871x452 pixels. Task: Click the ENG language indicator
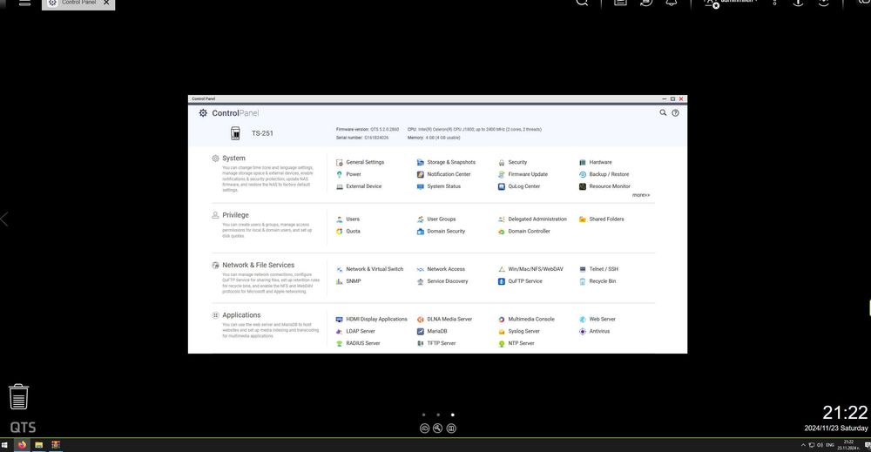(x=830, y=445)
